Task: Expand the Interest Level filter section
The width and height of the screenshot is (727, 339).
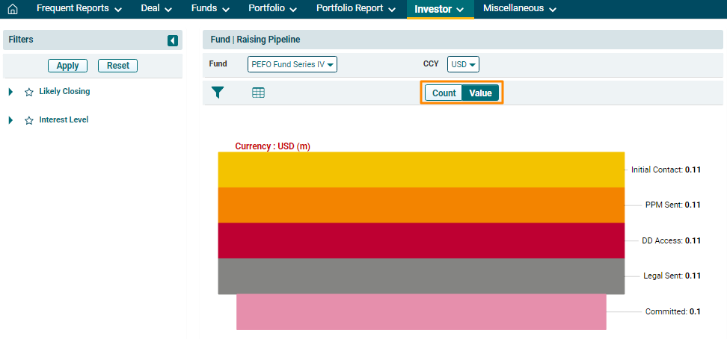Action: pos(11,120)
